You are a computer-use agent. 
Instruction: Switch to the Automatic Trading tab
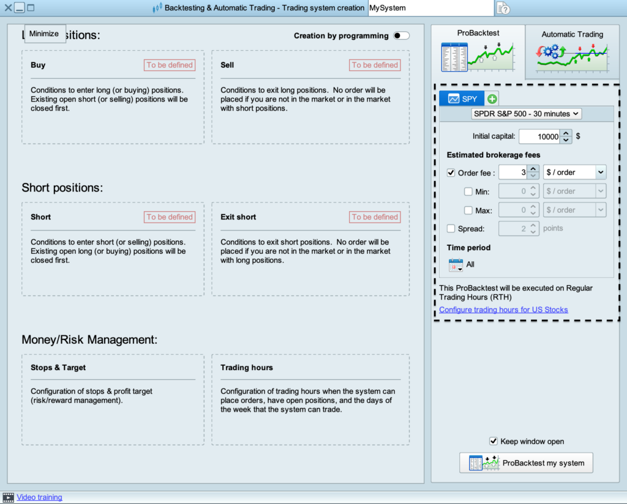click(572, 35)
